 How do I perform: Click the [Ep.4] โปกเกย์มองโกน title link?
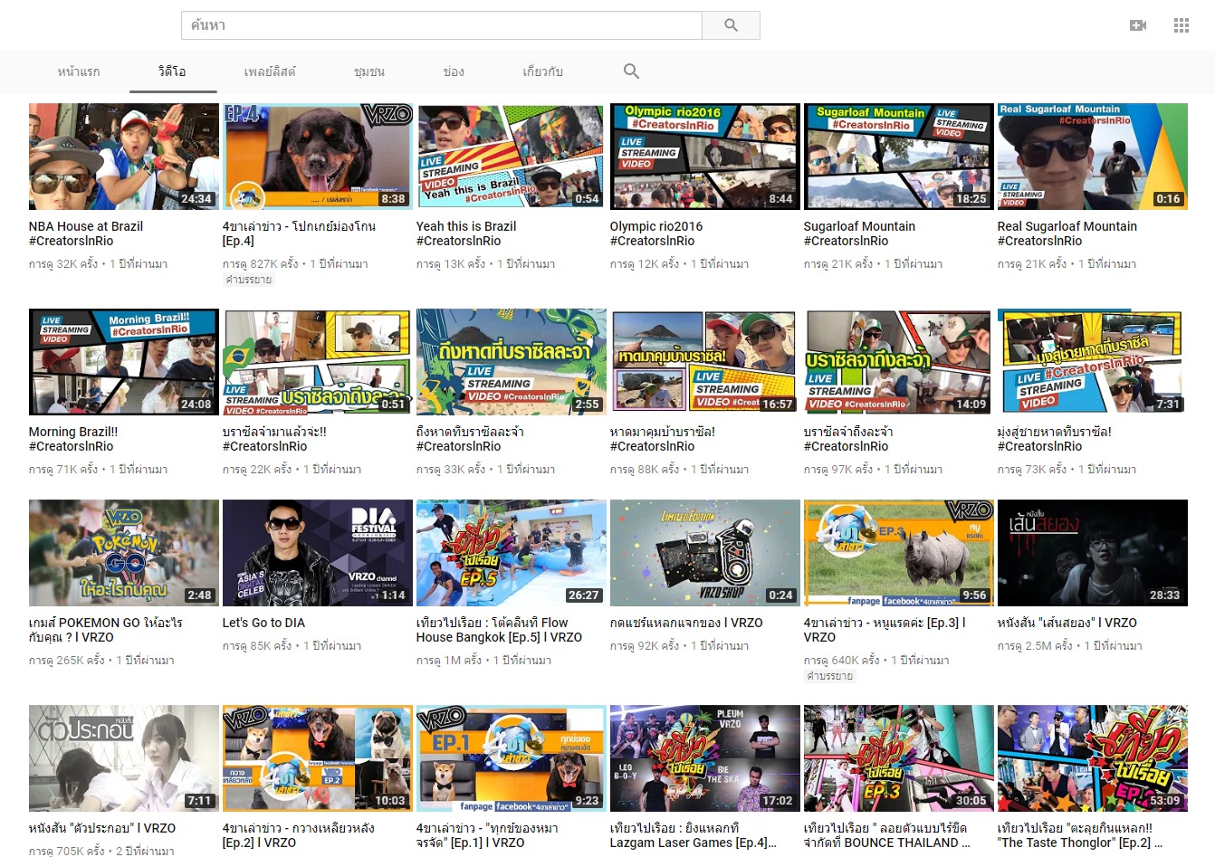(x=299, y=233)
